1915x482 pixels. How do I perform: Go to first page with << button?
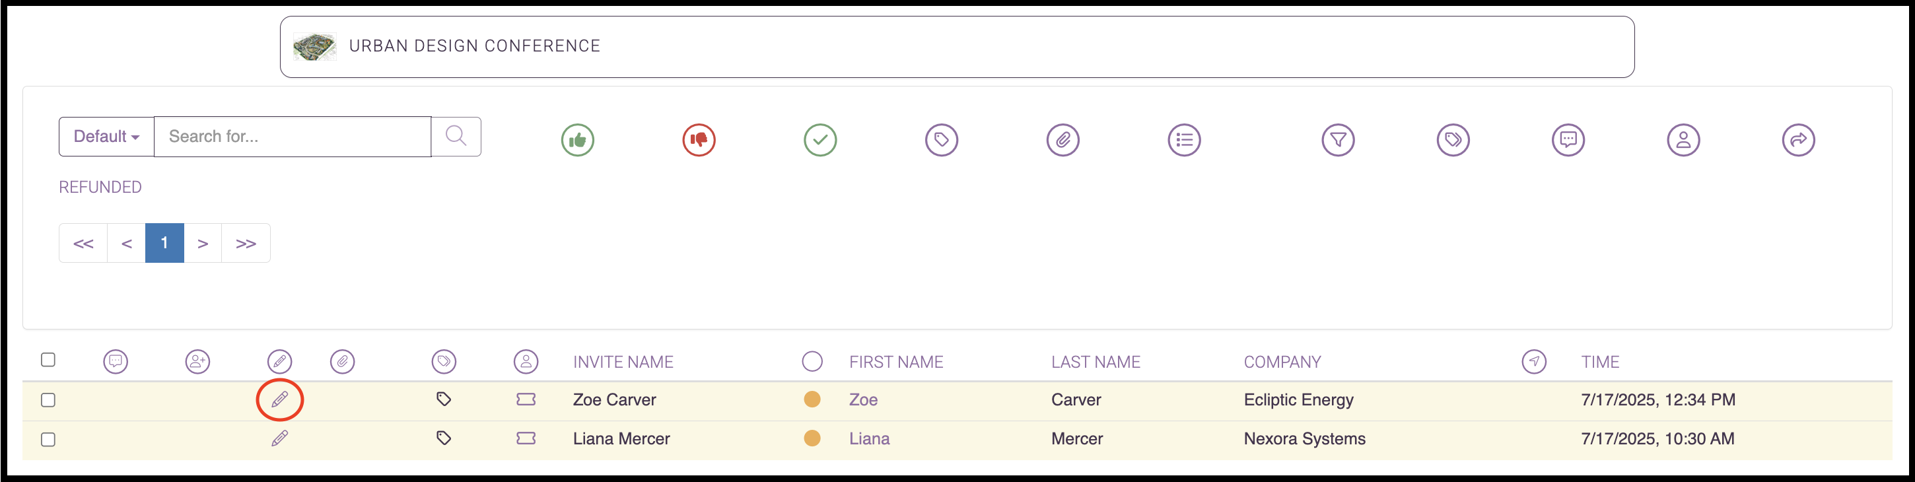click(83, 243)
